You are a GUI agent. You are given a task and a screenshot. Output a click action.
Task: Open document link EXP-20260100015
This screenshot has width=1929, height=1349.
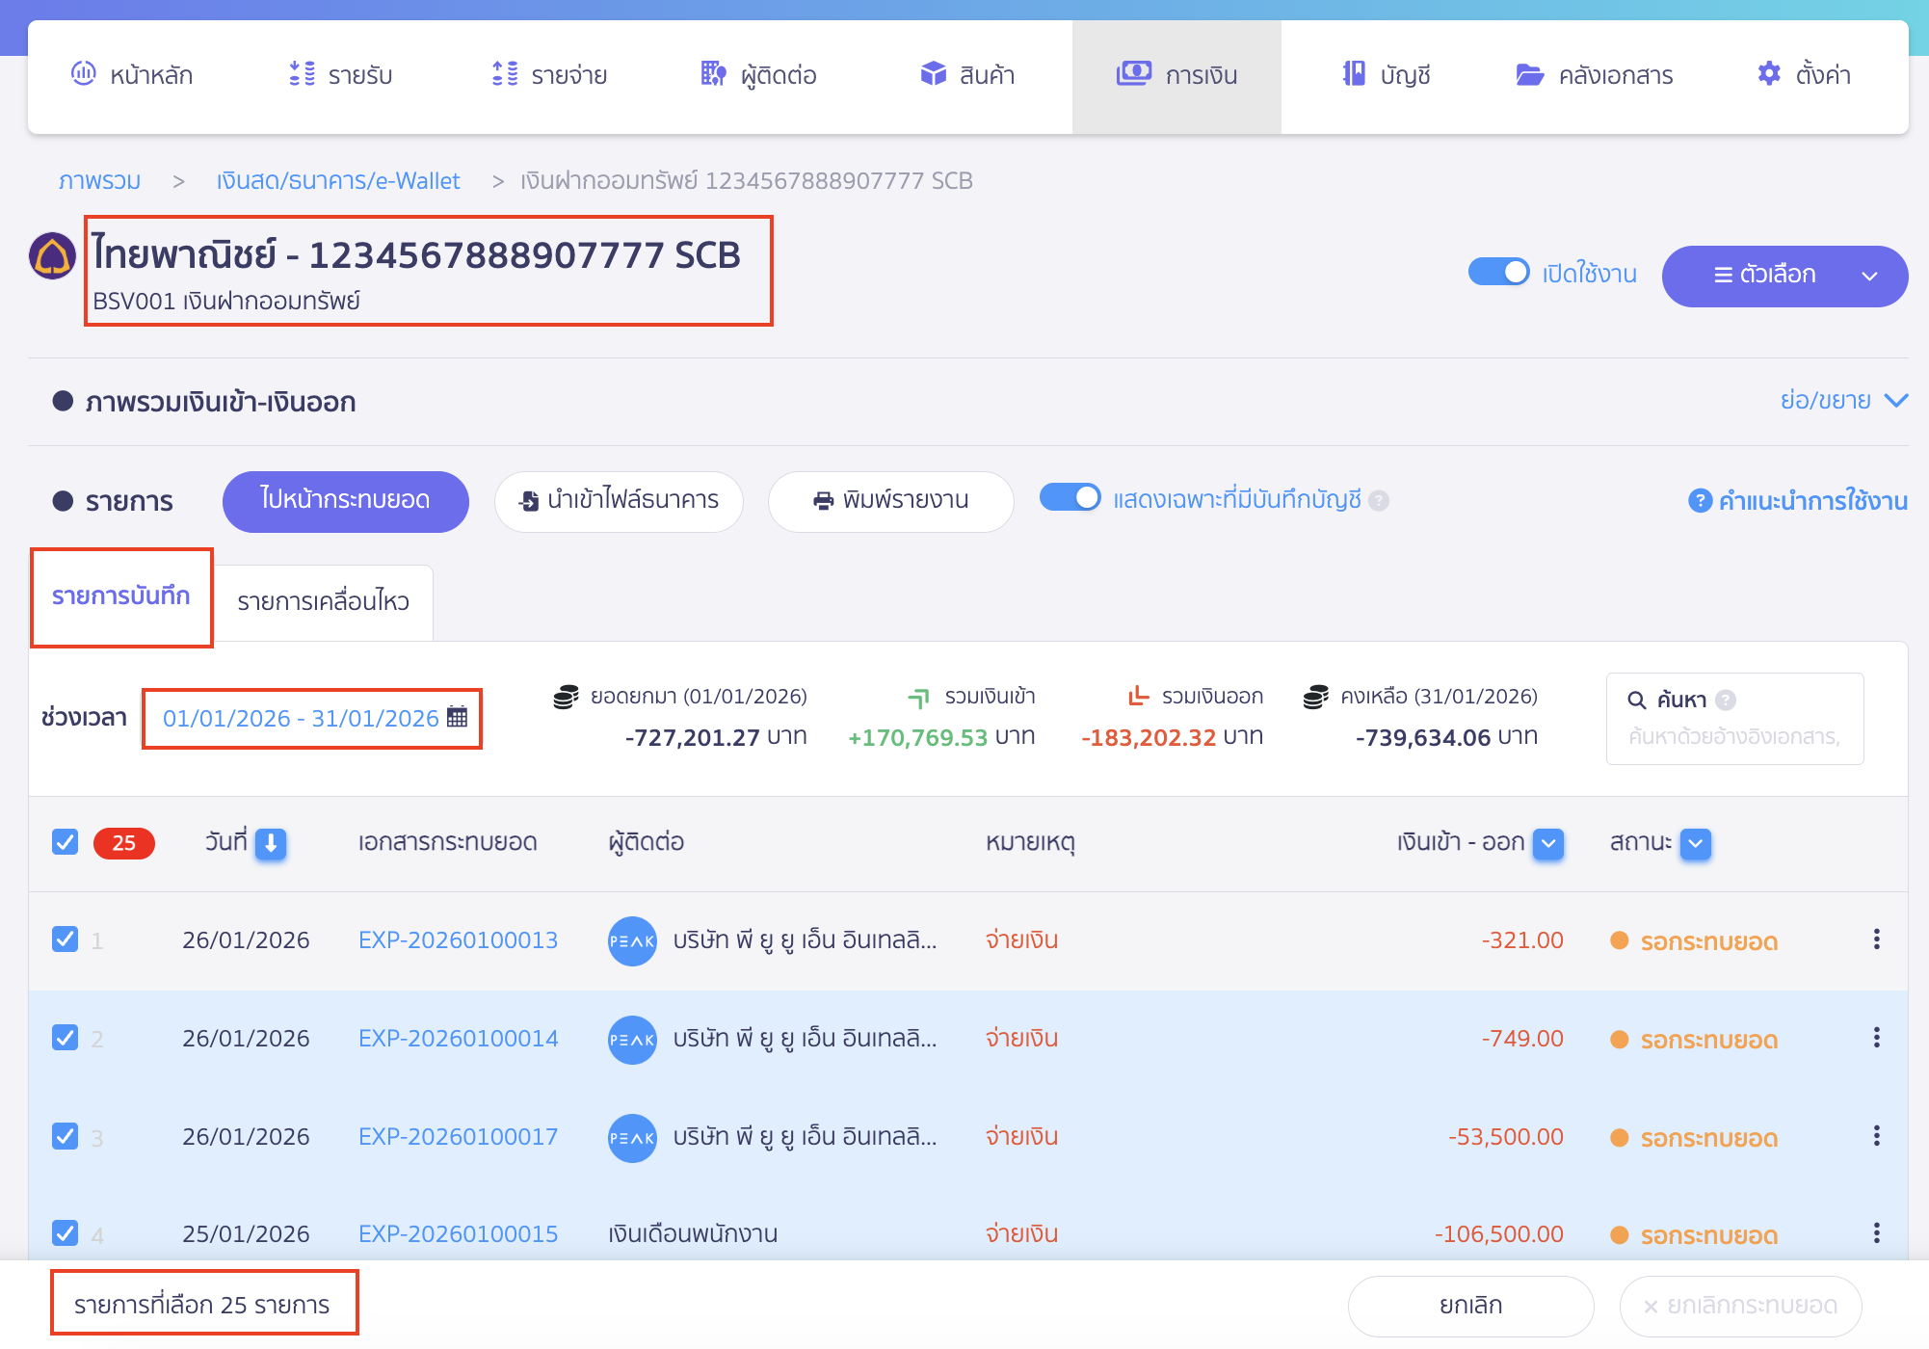[458, 1233]
